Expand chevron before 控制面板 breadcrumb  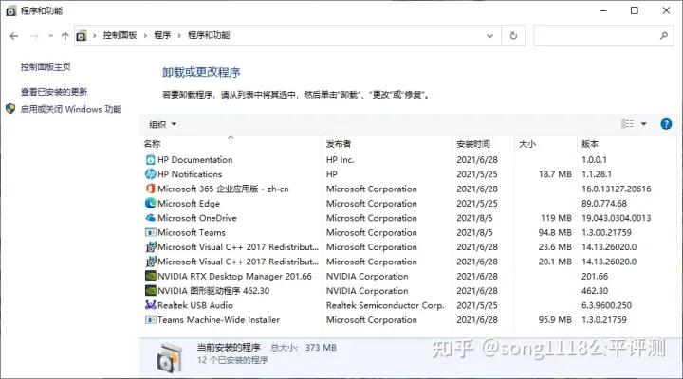pos(95,36)
